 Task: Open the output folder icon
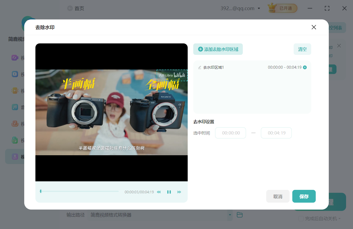pos(240,215)
